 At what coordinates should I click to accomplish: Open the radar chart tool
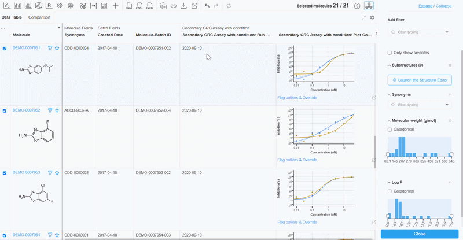tap(38, 6)
